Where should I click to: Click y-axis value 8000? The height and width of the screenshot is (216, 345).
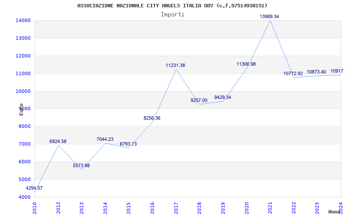click(24, 126)
